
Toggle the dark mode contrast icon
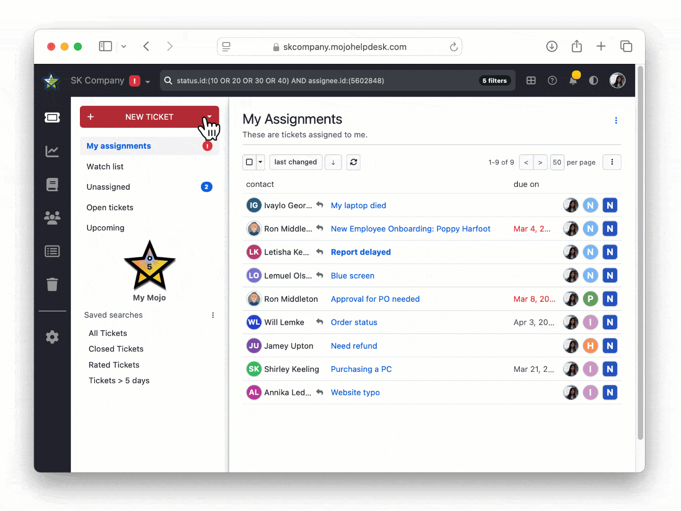pos(594,81)
